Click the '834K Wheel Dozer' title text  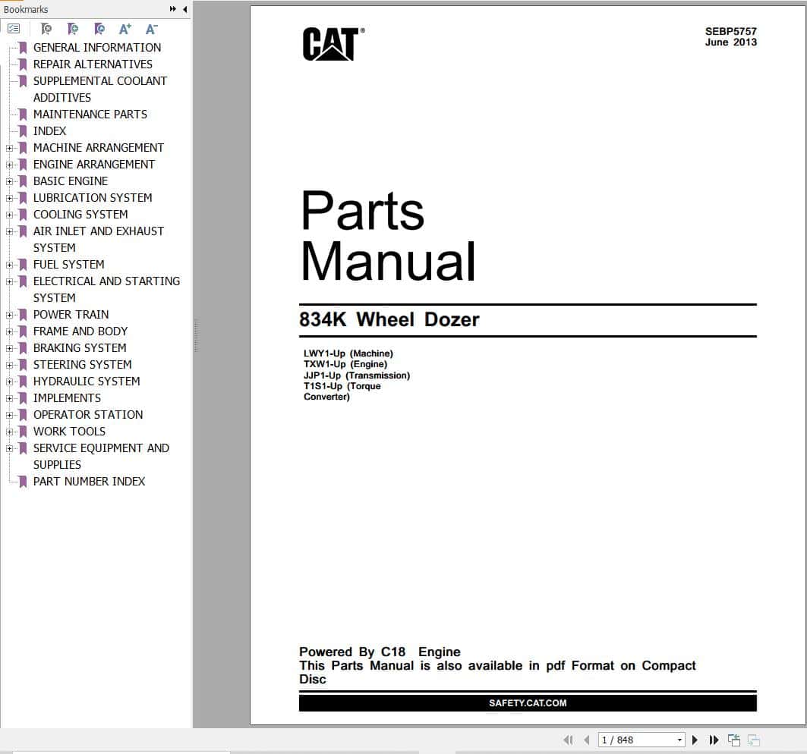(389, 319)
